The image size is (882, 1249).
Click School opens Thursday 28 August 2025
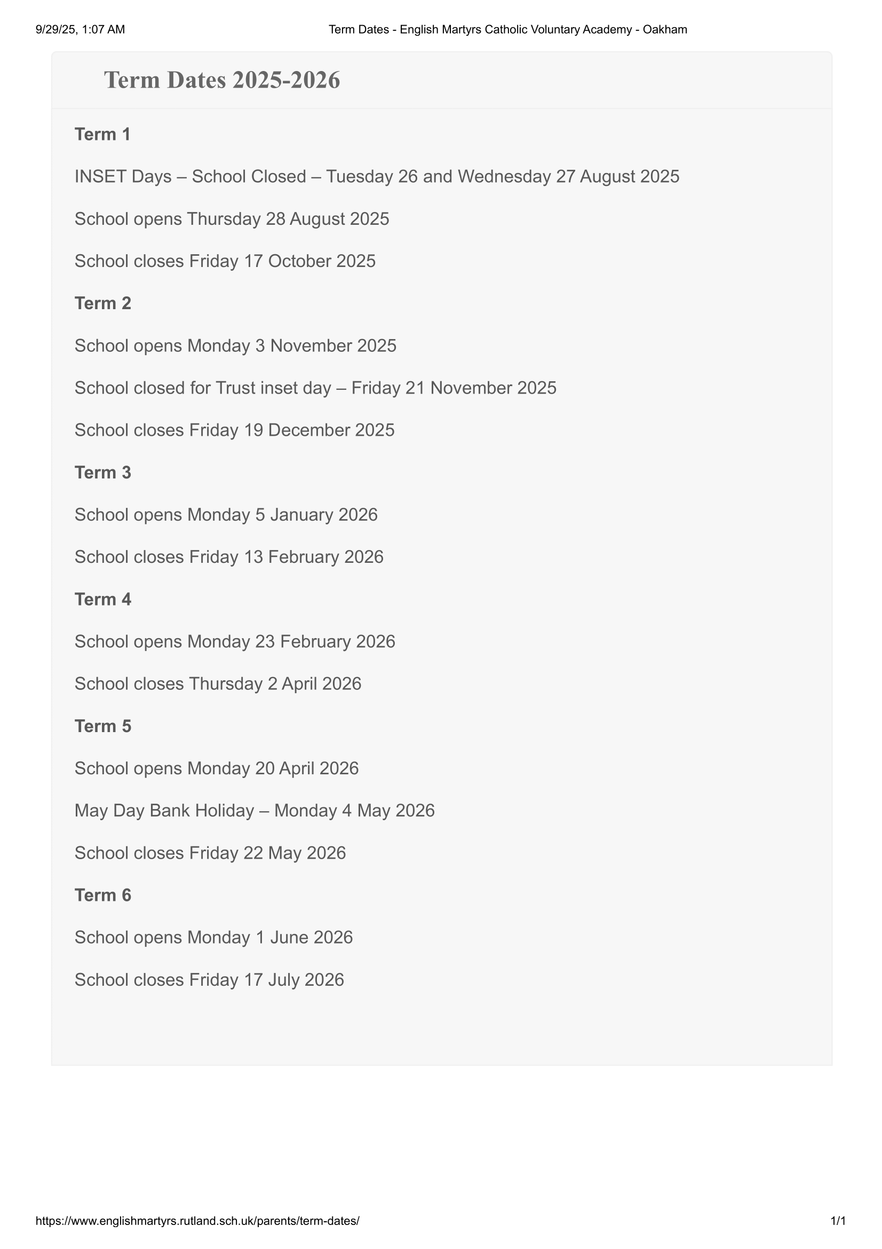(232, 219)
